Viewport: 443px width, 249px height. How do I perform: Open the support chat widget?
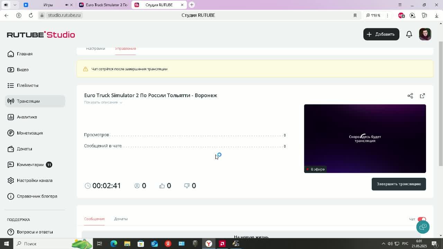coord(423,227)
